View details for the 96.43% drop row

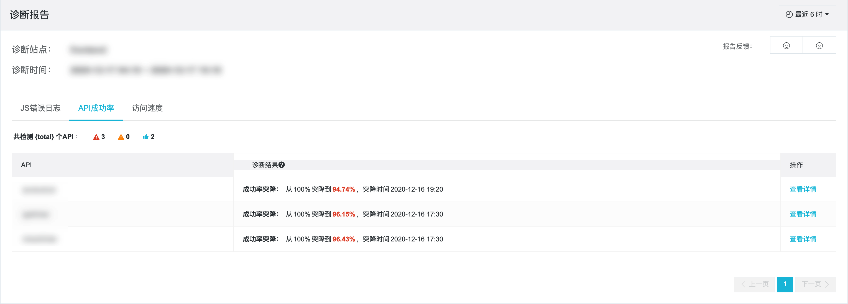803,239
